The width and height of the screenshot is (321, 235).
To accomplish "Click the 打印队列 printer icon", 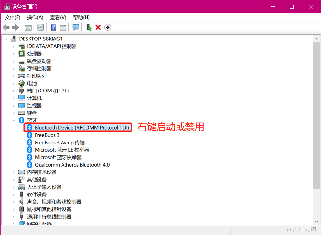I will 21,76.
